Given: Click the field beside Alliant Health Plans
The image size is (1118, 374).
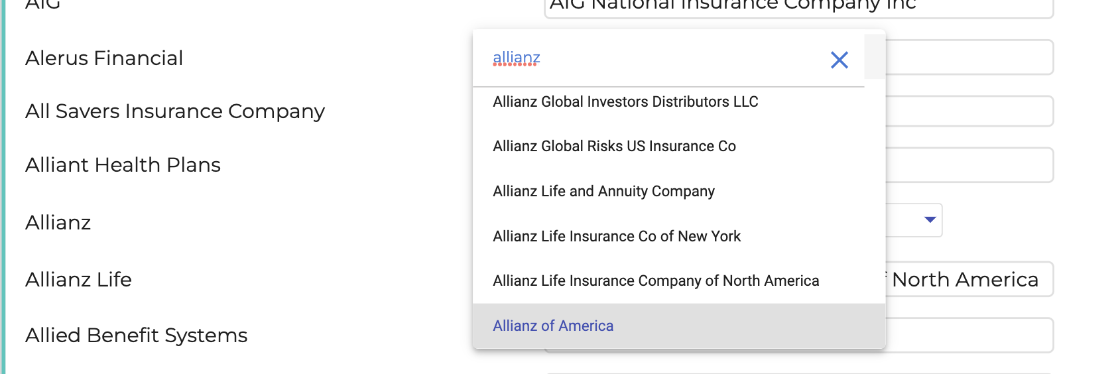Looking at the screenshot, I should coord(968,165).
